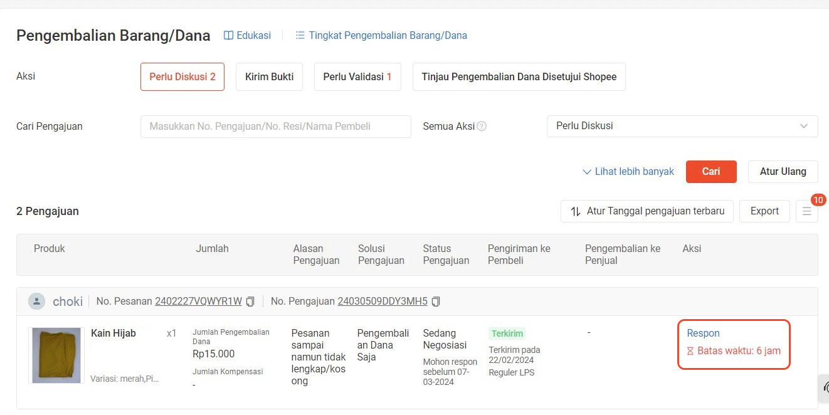The width and height of the screenshot is (829, 415).
Task: Open Edukasi help via book icon
Action: pos(228,35)
